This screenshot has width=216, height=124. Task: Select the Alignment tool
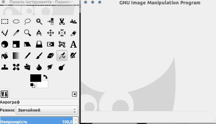(x=62, y=33)
